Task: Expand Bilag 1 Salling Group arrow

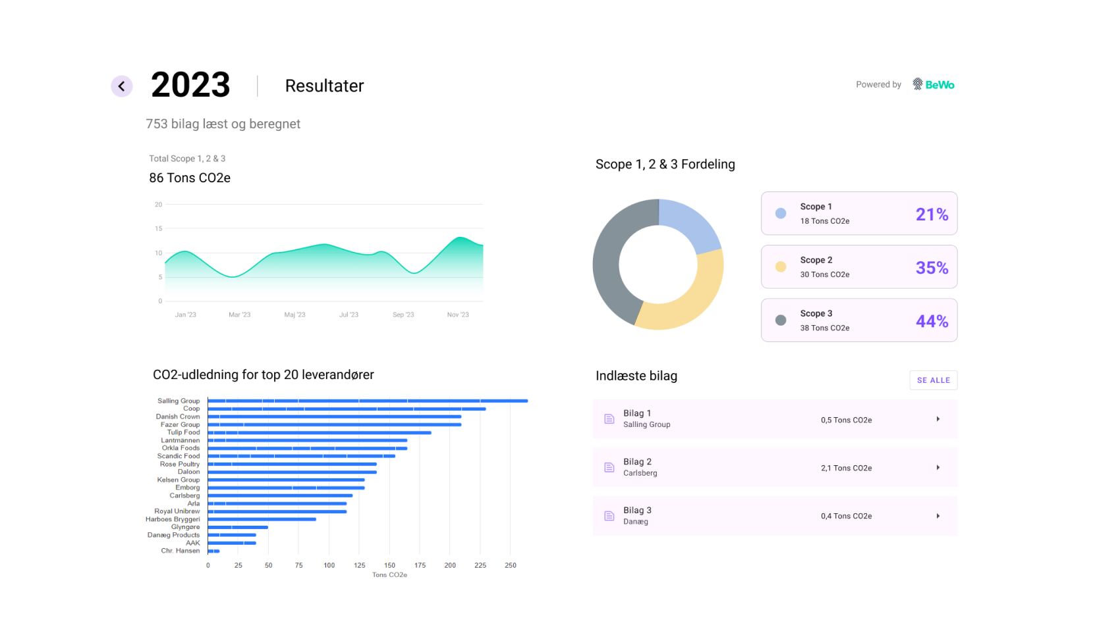Action: pyautogui.click(x=938, y=419)
